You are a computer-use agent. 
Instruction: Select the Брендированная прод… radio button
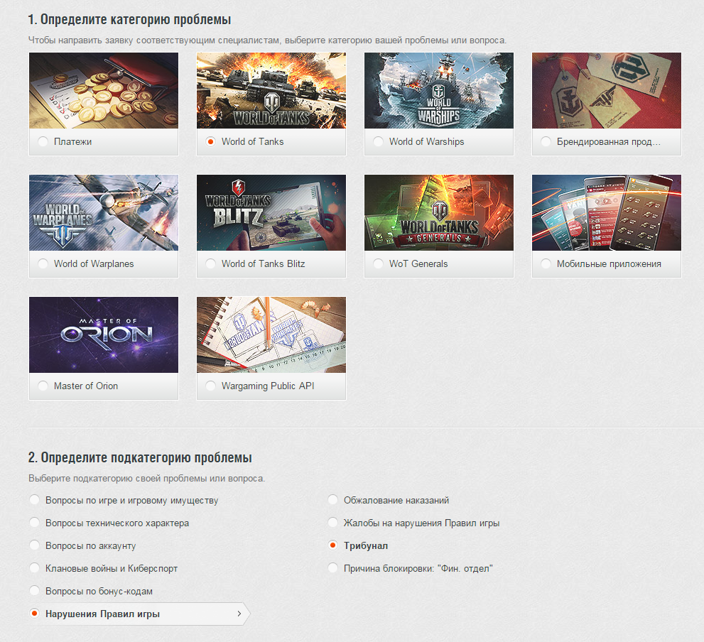pos(546,141)
